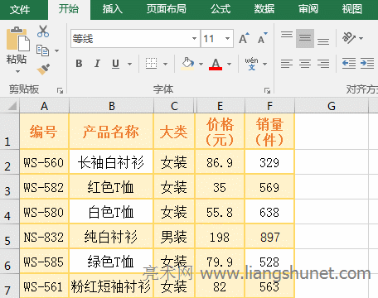Open font settings dialog launcher
Viewport: 378px width, 298px height.
click(x=267, y=90)
